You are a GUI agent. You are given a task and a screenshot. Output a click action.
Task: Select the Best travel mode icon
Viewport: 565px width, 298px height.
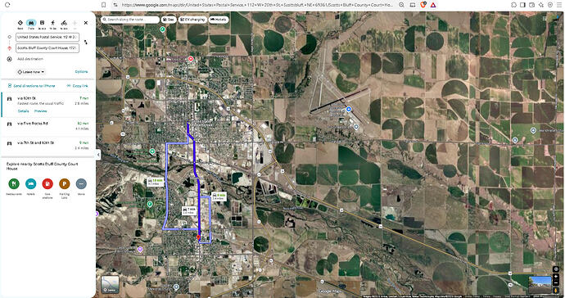click(x=20, y=23)
